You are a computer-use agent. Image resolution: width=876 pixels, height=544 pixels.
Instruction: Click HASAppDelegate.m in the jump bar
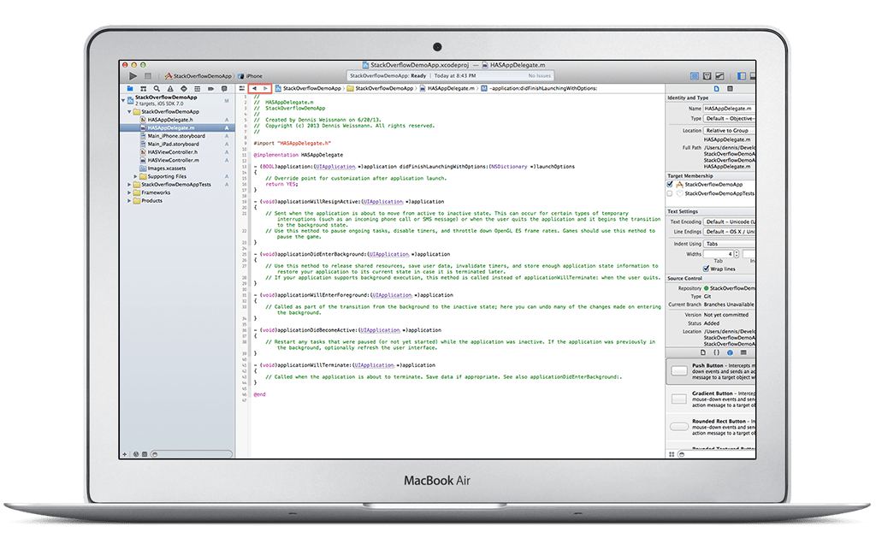click(447, 88)
